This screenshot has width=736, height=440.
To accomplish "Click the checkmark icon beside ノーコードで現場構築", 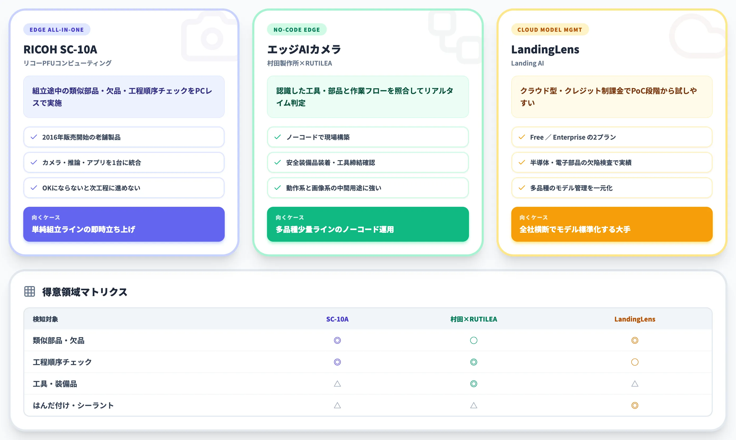I will pyautogui.click(x=278, y=137).
